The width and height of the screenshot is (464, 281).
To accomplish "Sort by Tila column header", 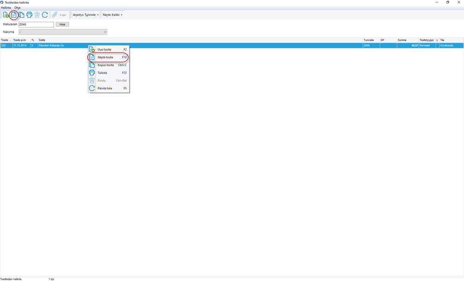I will coord(451,40).
